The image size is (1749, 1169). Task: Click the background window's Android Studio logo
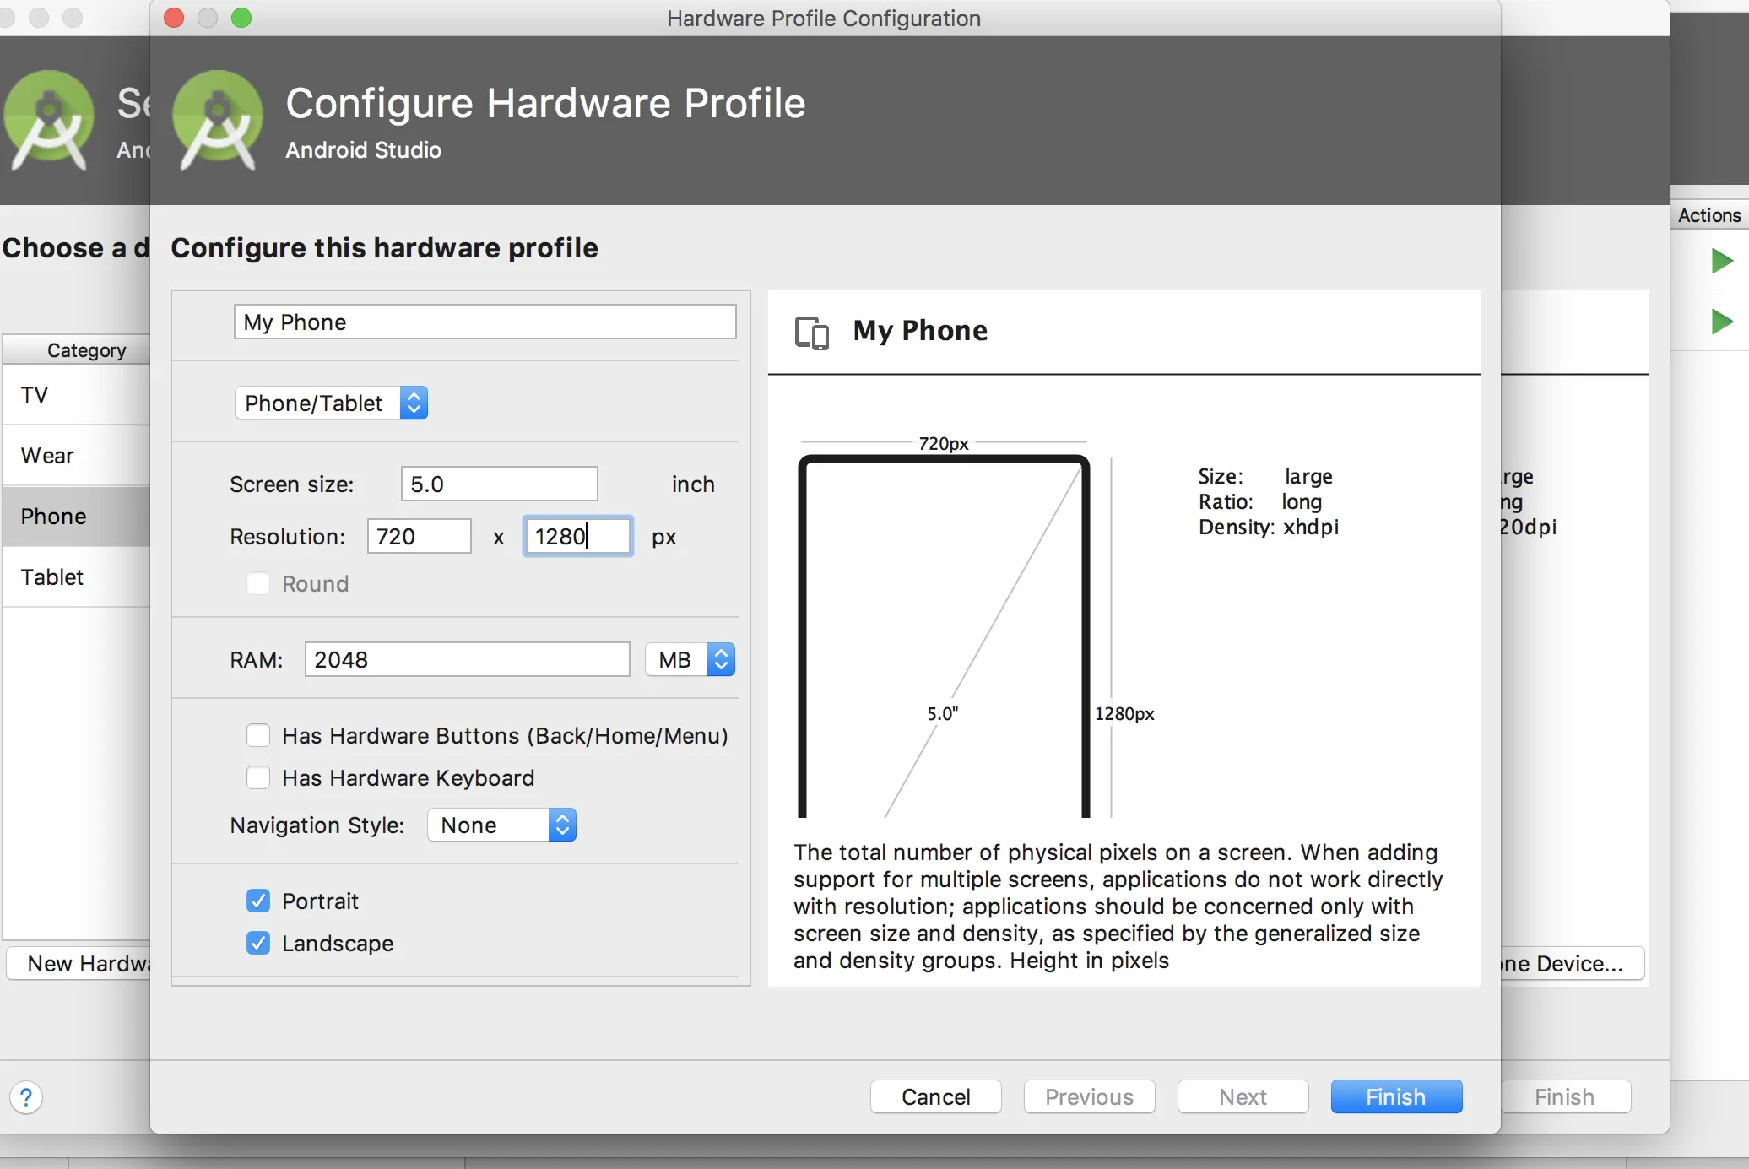(x=49, y=120)
